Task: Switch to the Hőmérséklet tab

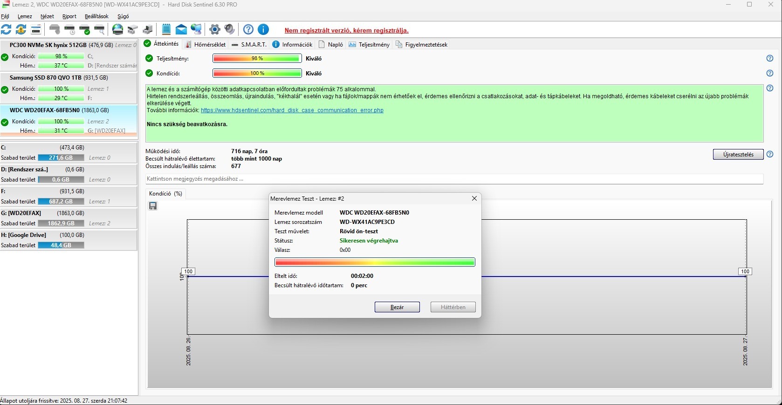Action: pos(205,45)
